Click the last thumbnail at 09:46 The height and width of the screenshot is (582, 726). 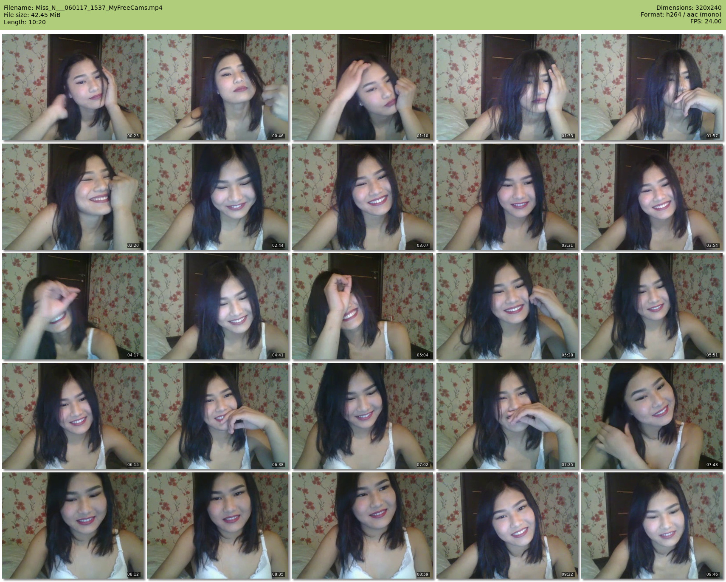click(652, 525)
